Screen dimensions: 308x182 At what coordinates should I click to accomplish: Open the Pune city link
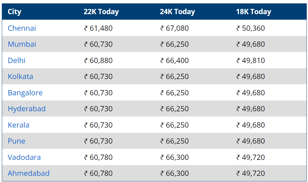pyautogui.click(x=17, y=141)
